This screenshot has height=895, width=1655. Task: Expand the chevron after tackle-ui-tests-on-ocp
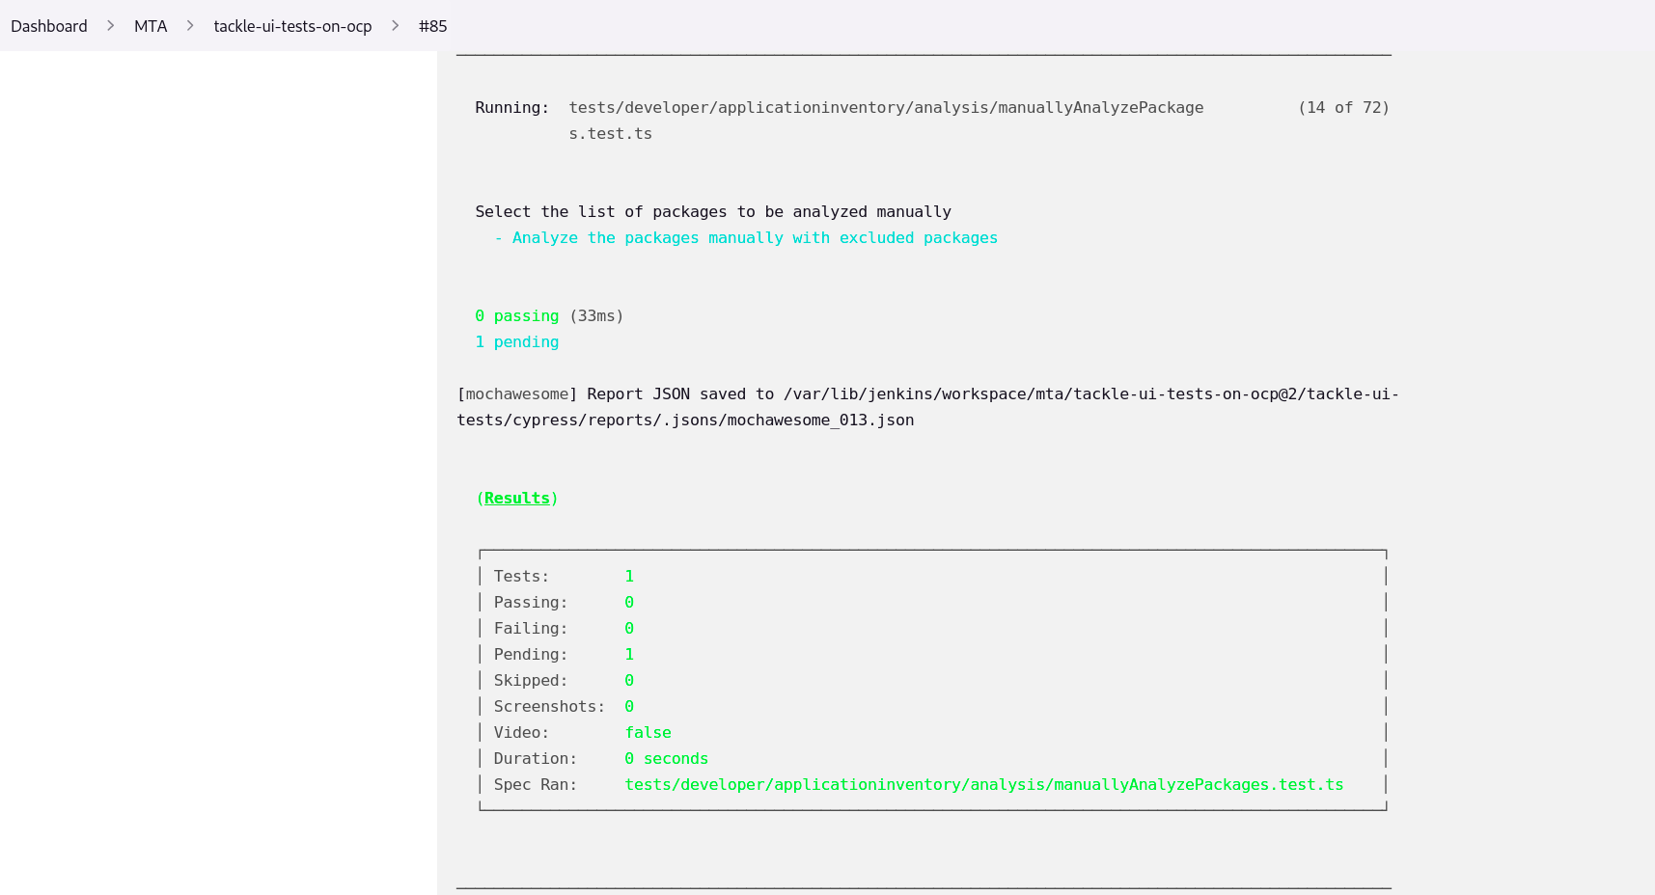click(396, 26)
